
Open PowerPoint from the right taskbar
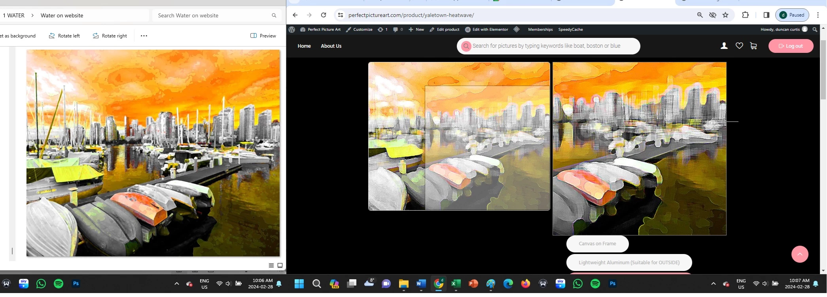pyautogui.click(x=473, y=284)
